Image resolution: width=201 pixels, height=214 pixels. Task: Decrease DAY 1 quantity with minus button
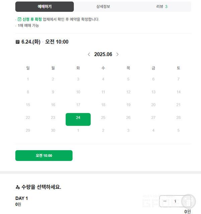point(165,201)
